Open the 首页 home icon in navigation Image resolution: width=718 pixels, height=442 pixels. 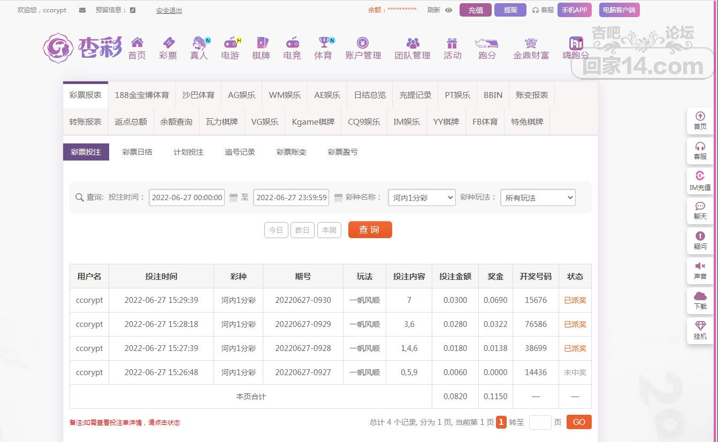click(137, 43)
